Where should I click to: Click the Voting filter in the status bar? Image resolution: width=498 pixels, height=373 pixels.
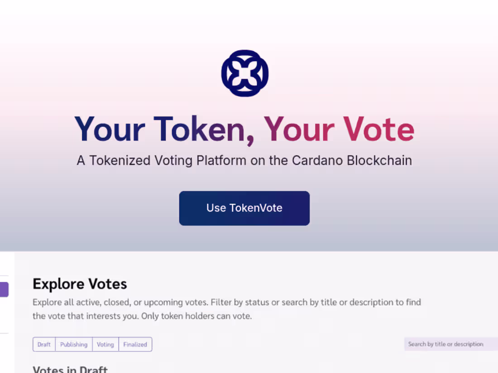pyautogui.click(x=105, y=344)
